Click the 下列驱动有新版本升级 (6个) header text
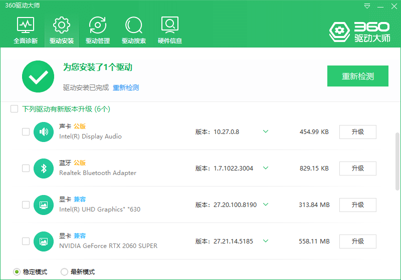The height and width of the screenshot is (280, 401). (66, 109)
